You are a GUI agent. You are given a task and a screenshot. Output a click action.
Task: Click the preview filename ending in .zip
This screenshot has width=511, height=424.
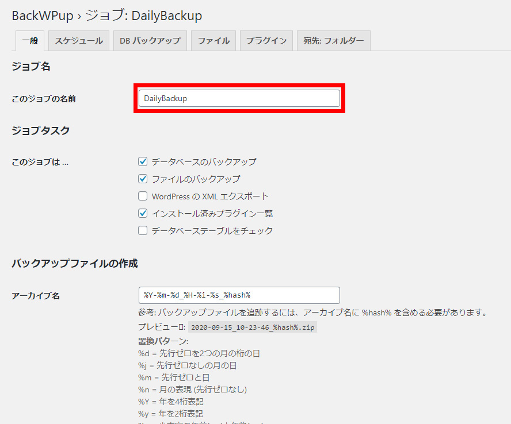[x=253, y=327]
